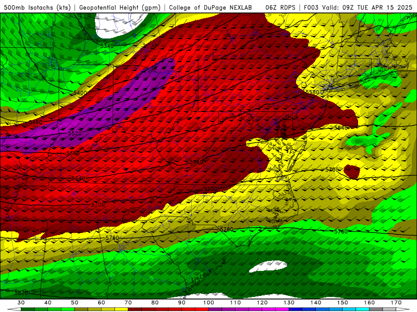Click the bright yellow swatch just before 70
The width and height of the screenshot is (417, 312).
121,309
